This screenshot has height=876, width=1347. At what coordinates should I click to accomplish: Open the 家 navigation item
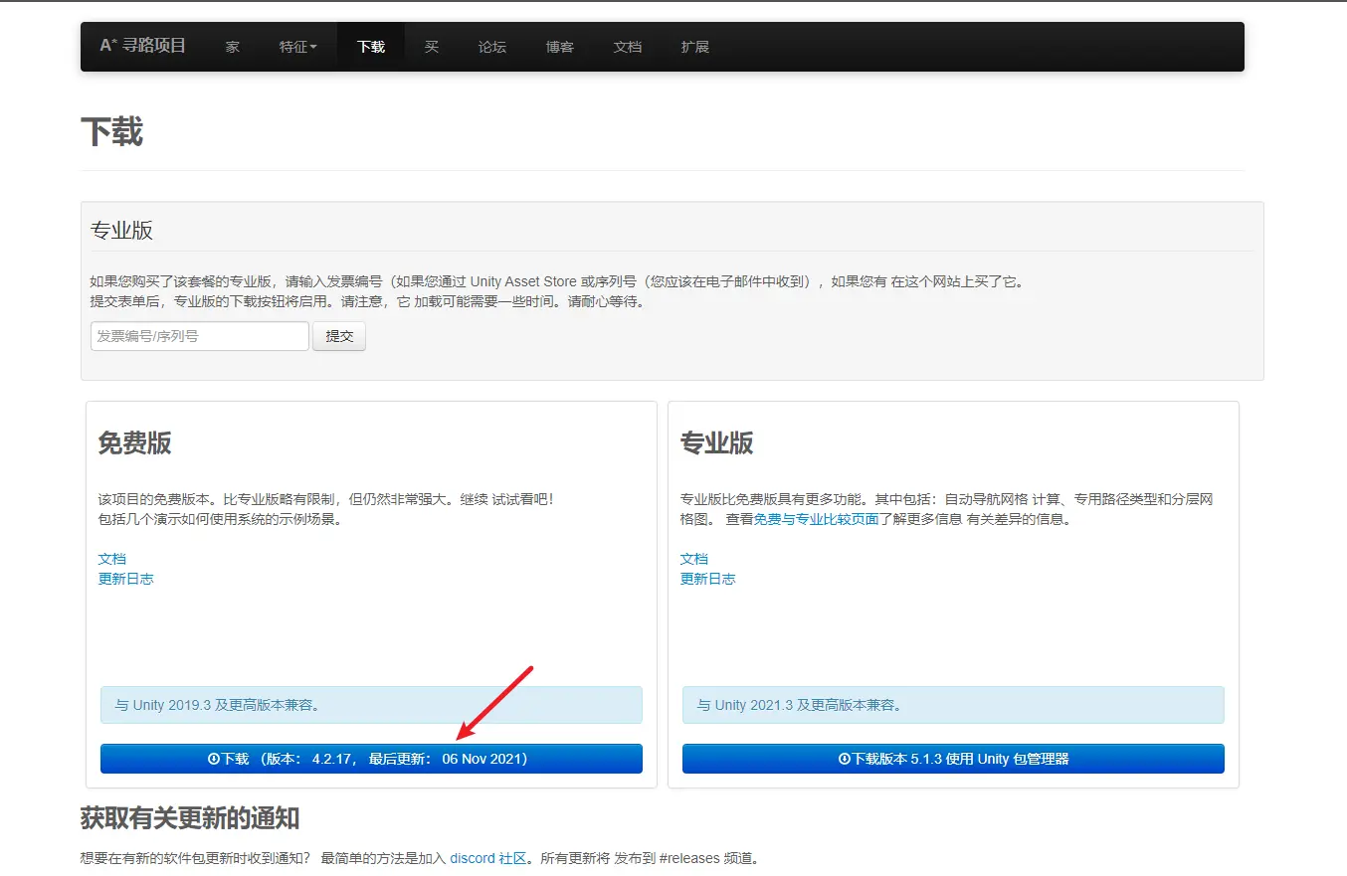(232, 47)
